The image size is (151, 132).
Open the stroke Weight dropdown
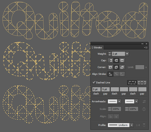[x=127, y=54]
